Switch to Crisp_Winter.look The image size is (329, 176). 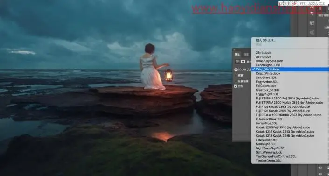tap(268, 73)
